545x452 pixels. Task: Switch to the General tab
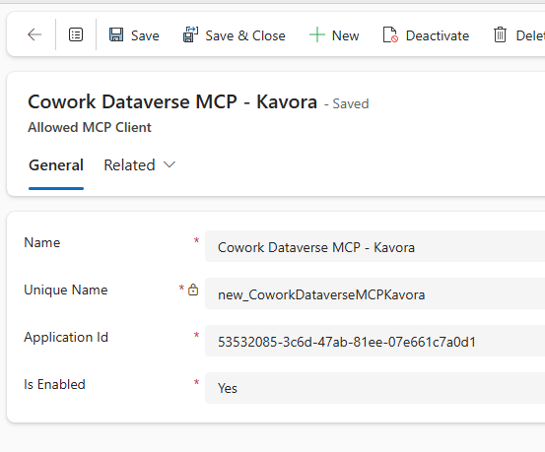click(x=56, y=165)
